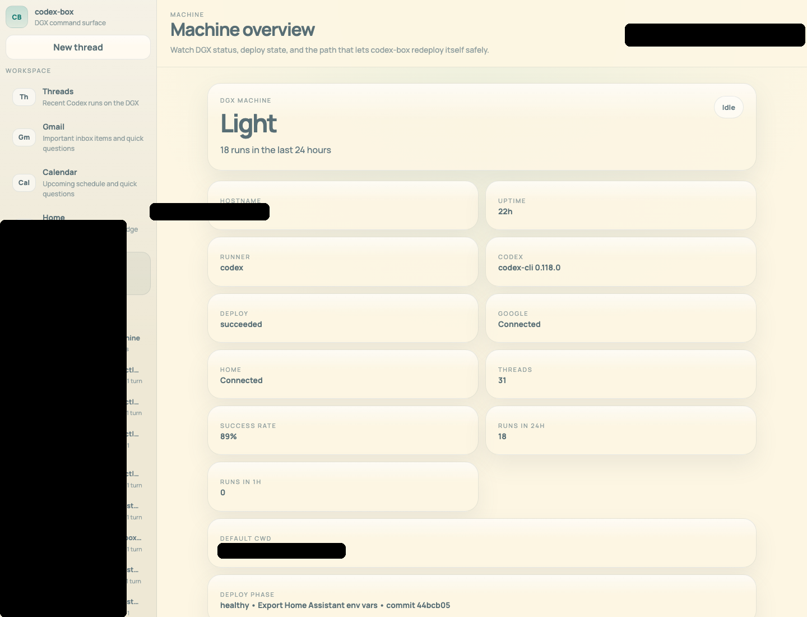Select the Th Threads workspace icon
Viewport: 807px width, 617px height.
click(24, 96)
